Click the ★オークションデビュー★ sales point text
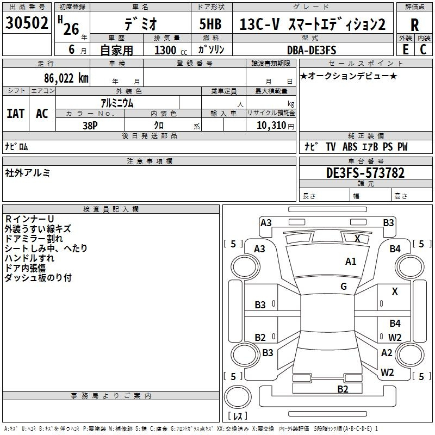The width and height of the screenshot is (435, 435). point(349,76)
